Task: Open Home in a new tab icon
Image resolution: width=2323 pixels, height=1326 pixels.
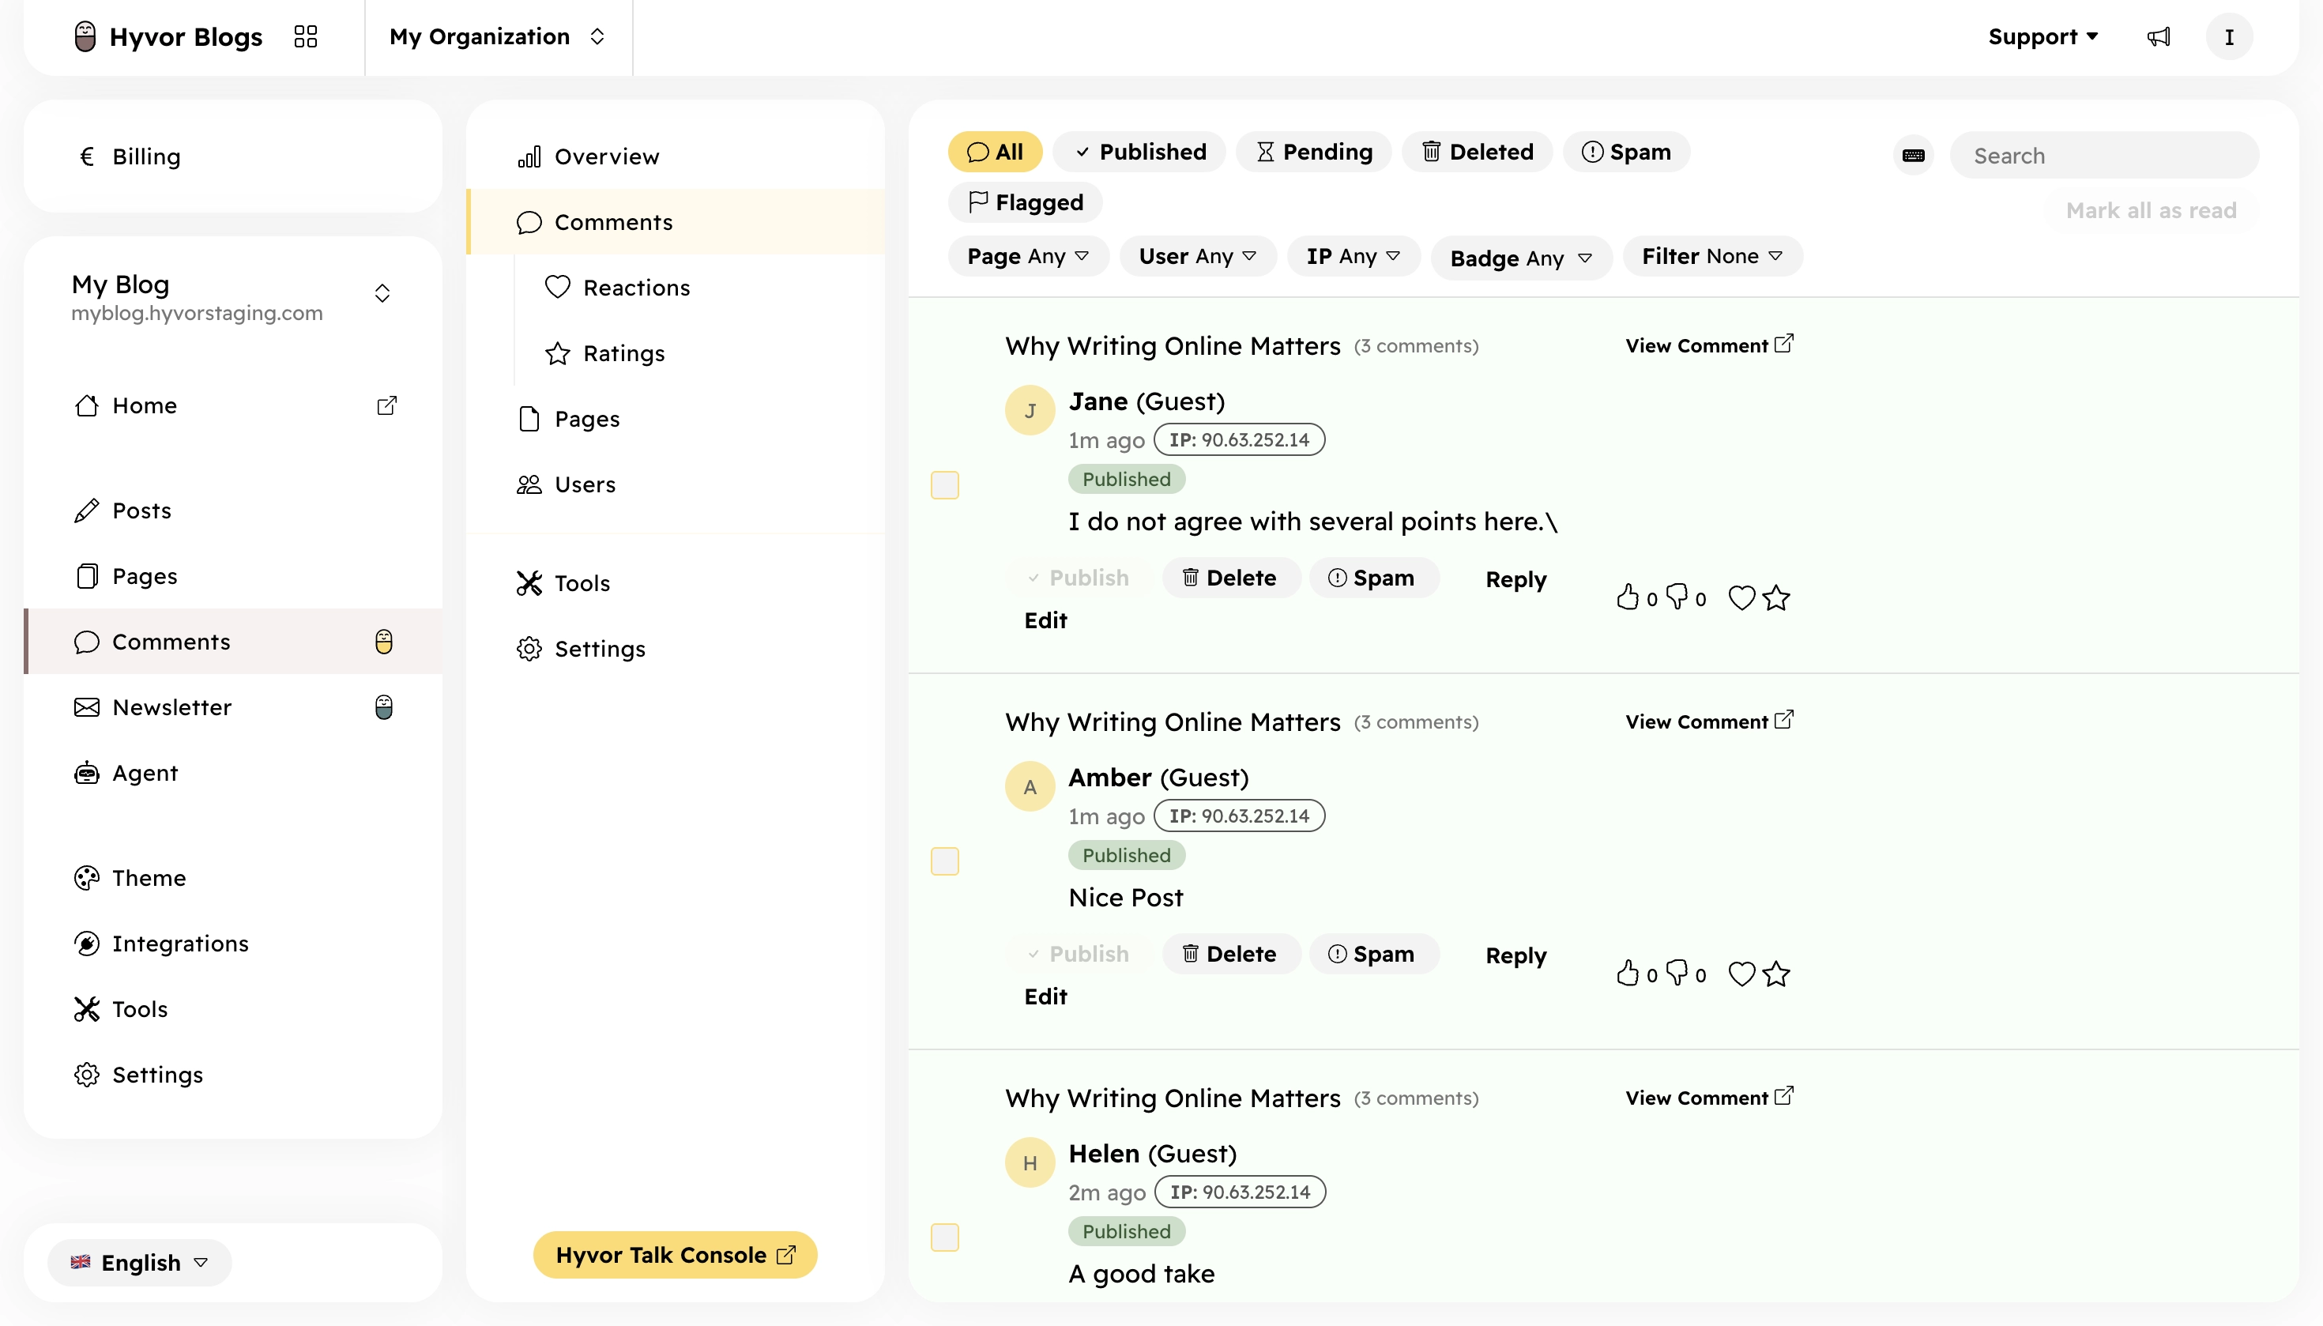Action: pyautogui.click(x=387, y=405)
